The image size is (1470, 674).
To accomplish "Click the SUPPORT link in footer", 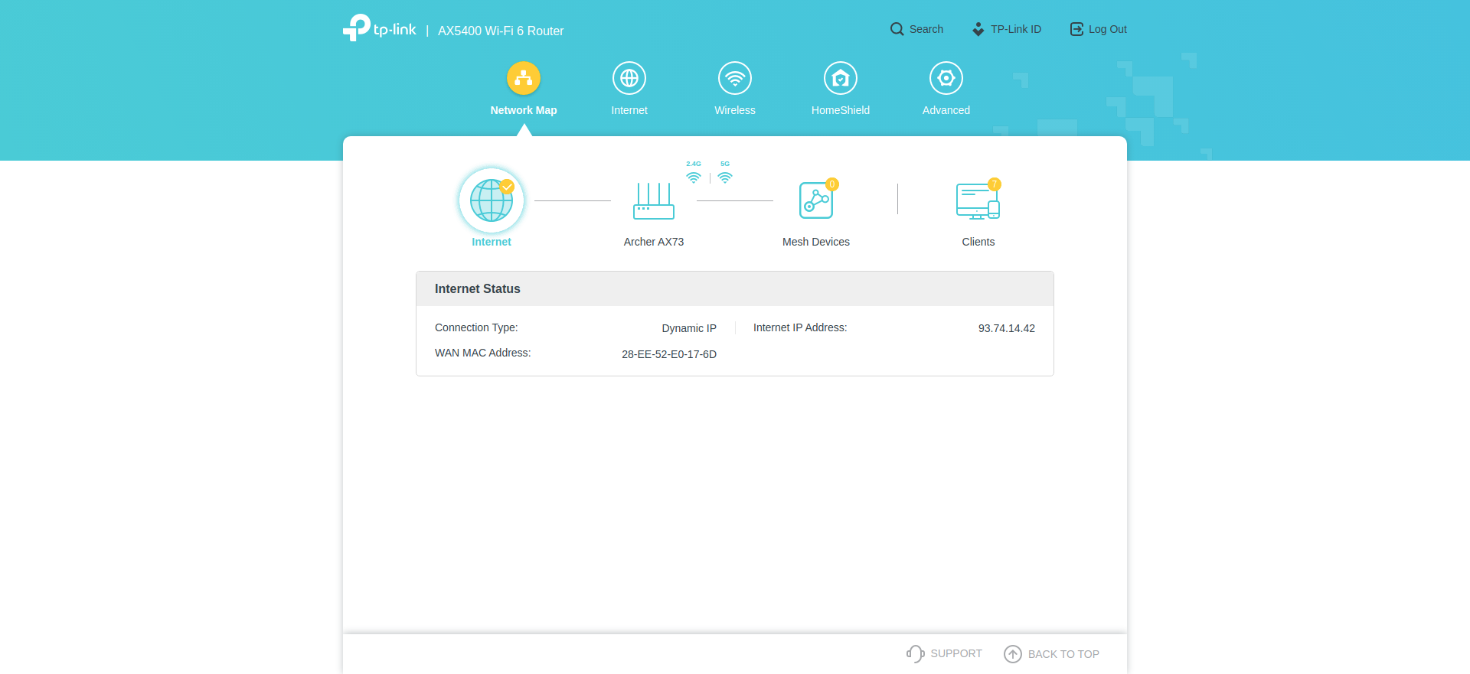I will [944, 653].
